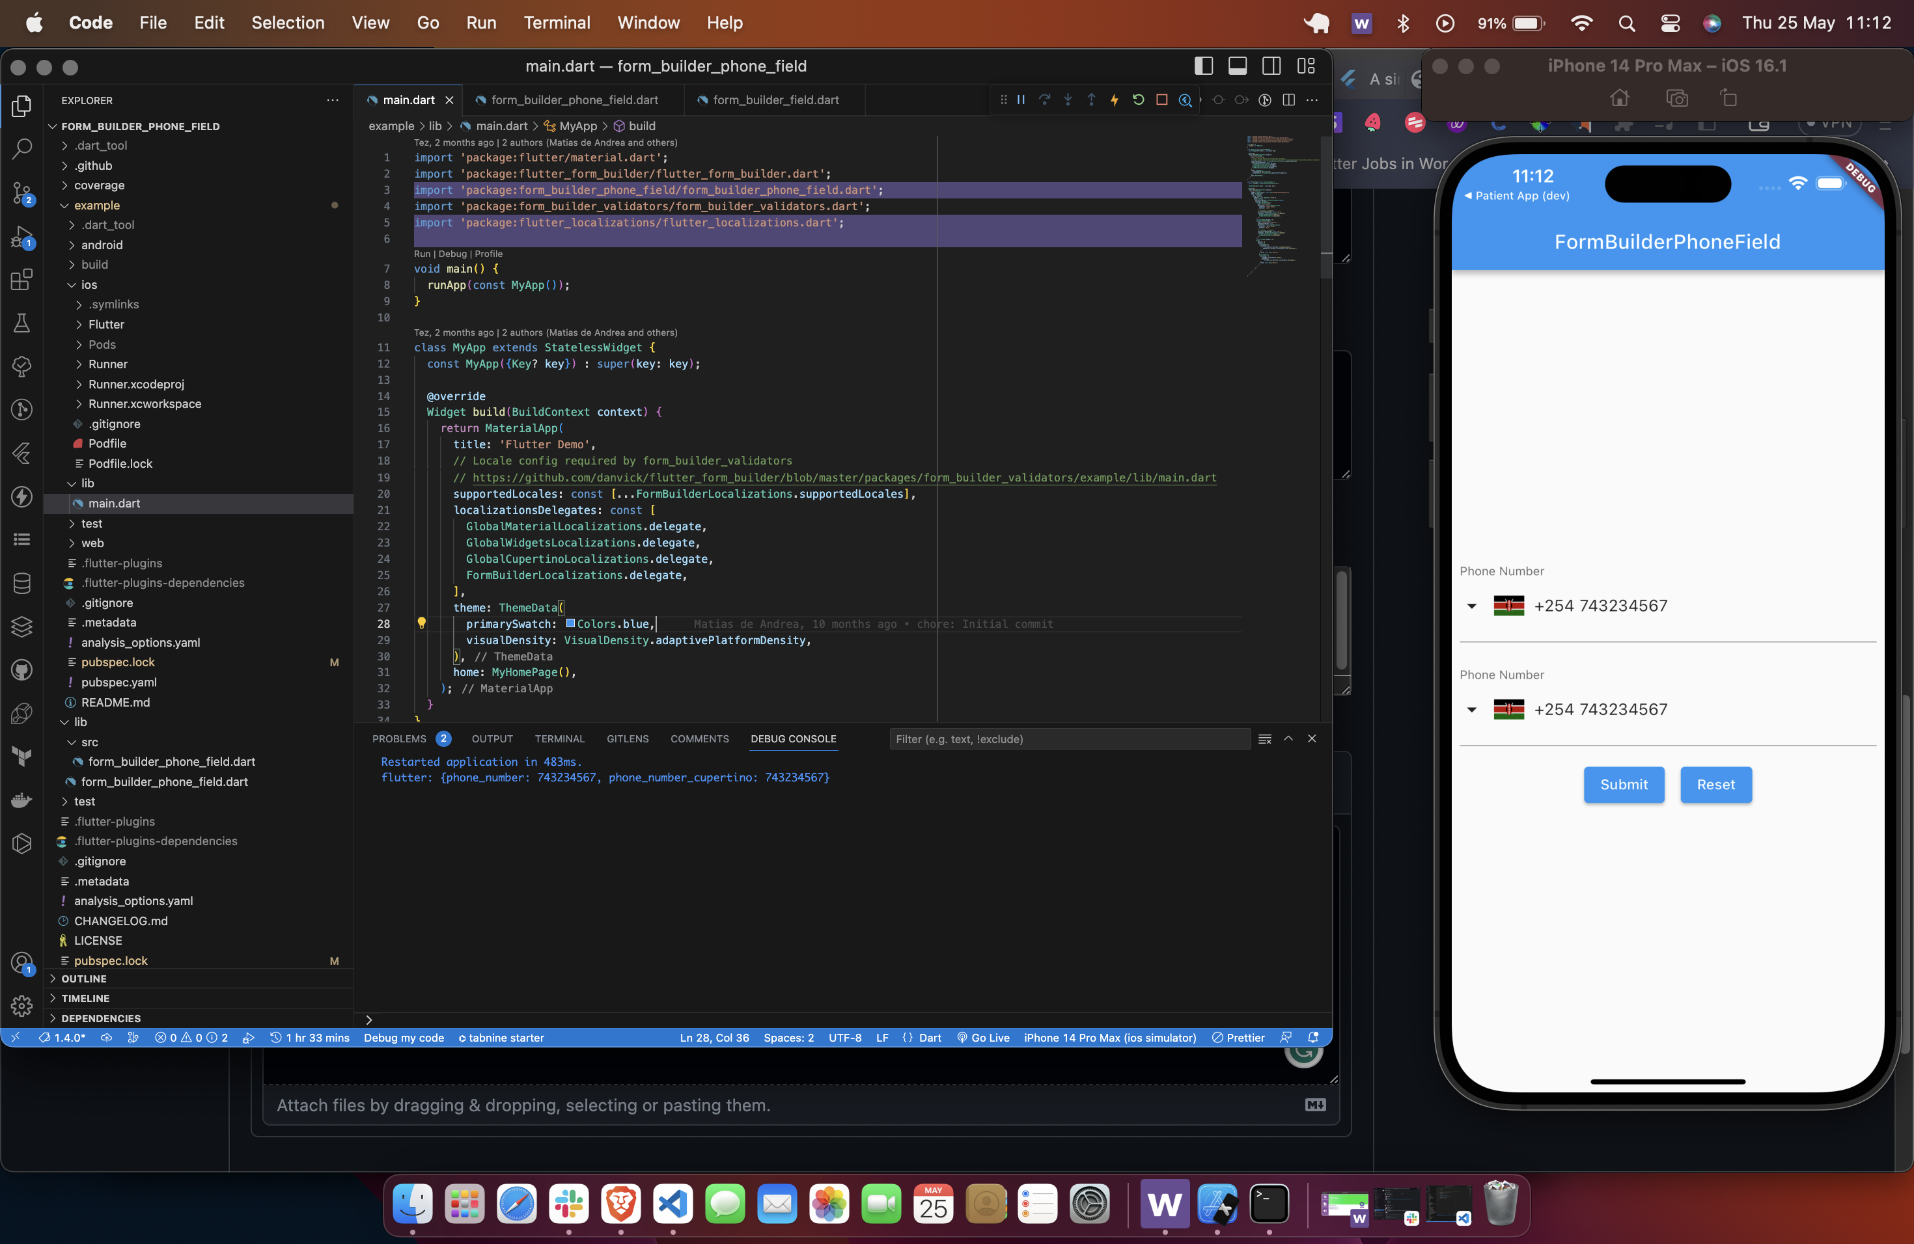This screenshot has width=1914, height=1244.
Task: Open Source Control in activity bar
Action: [x=21, y=193]
